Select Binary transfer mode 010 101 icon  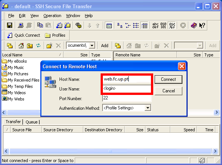pos(163,26)
